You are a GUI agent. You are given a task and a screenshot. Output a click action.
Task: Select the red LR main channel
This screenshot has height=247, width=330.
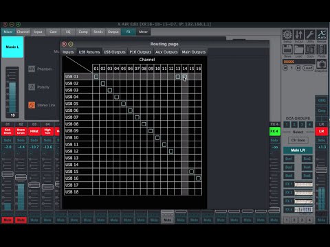[322, 131]
